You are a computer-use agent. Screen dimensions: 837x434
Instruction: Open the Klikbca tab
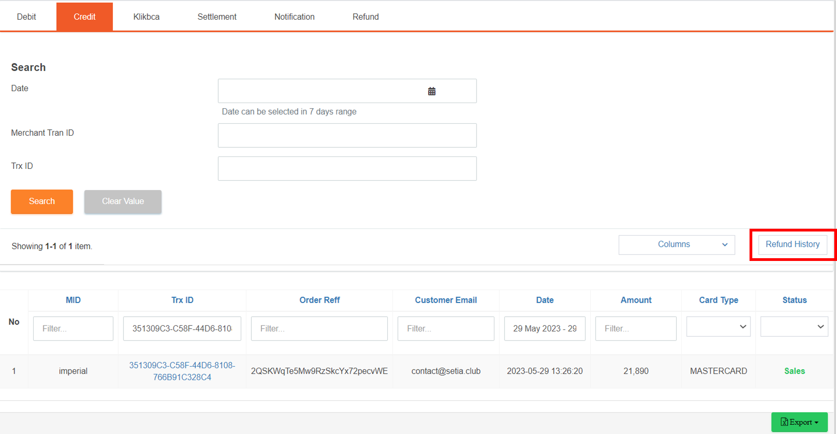pyautogui.click(x=146, y=17)
